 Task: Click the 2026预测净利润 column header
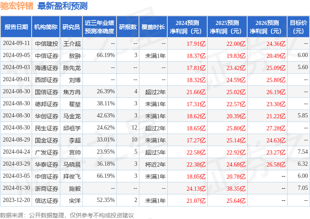tap(267, 27)
